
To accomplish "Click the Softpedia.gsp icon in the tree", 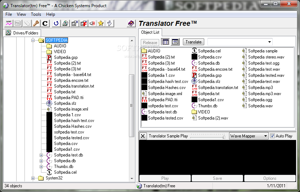I will tap(49, 57).
